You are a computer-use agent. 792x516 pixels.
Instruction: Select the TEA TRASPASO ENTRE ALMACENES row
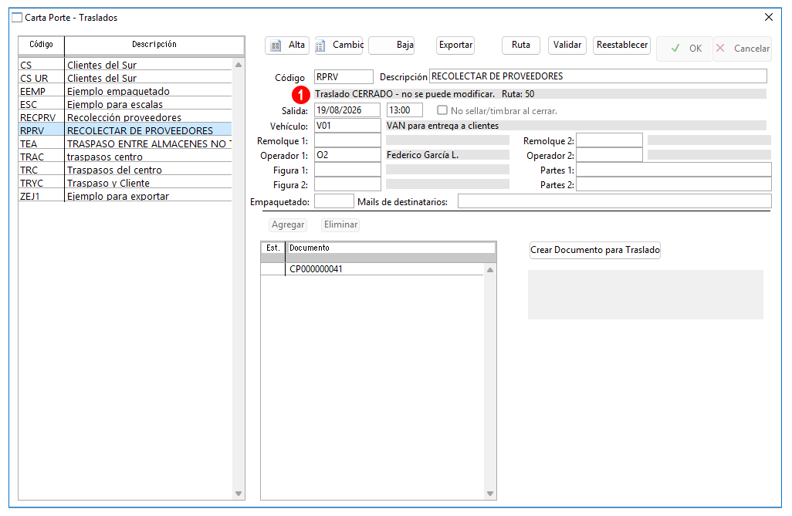click(x=125, y=143)
